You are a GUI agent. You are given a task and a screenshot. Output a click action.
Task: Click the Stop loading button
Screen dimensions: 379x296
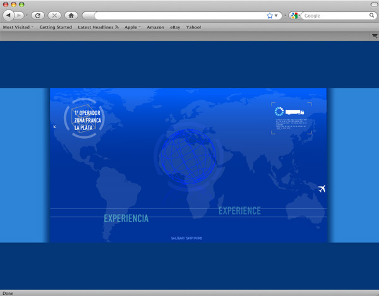[54, 15]
